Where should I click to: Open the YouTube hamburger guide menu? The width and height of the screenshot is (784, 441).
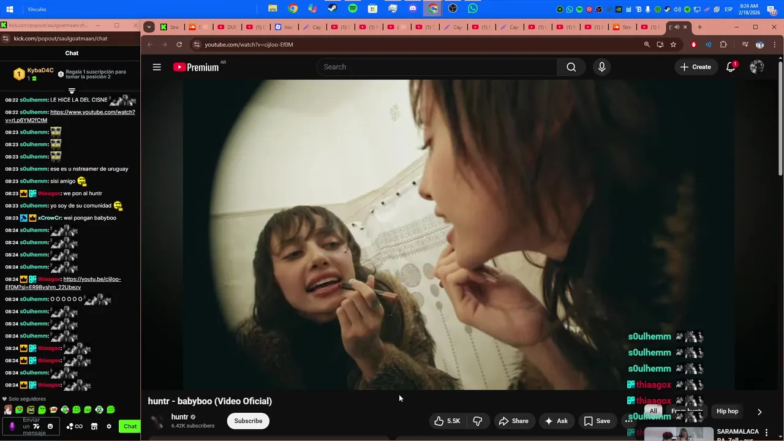[157, 67]
